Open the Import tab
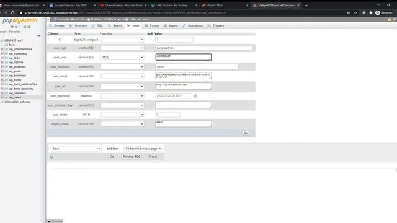 coord(171,25)
